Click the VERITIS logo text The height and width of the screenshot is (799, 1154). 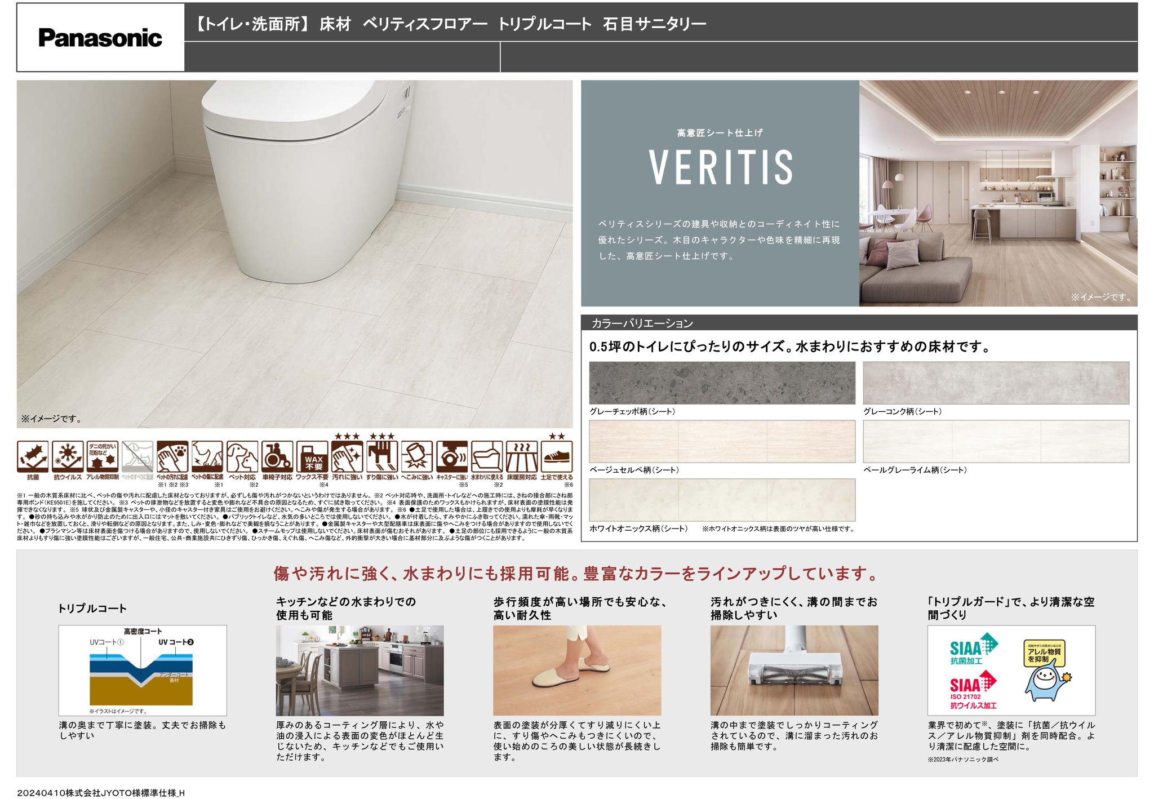click(721, 167)
